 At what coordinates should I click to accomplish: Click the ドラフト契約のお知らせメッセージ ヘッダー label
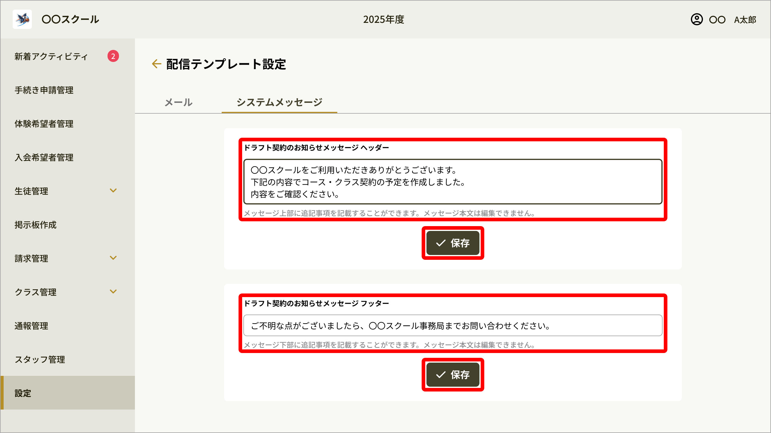(316, 148)
